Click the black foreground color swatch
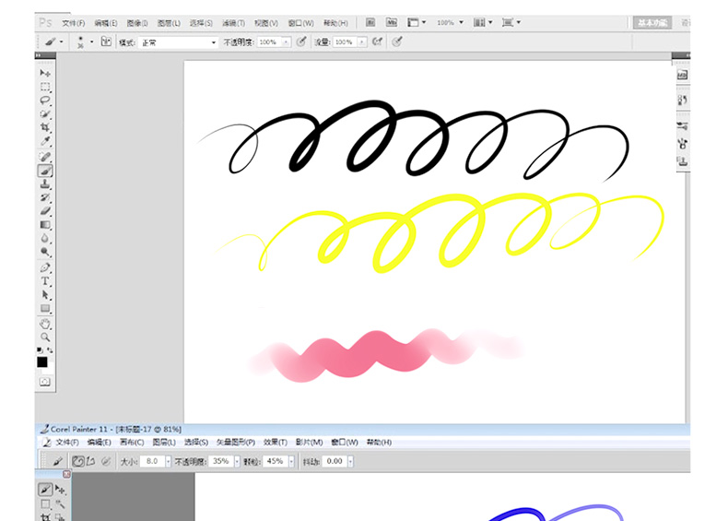This screenshot has width=728, height=521. [x=42, y=362]
